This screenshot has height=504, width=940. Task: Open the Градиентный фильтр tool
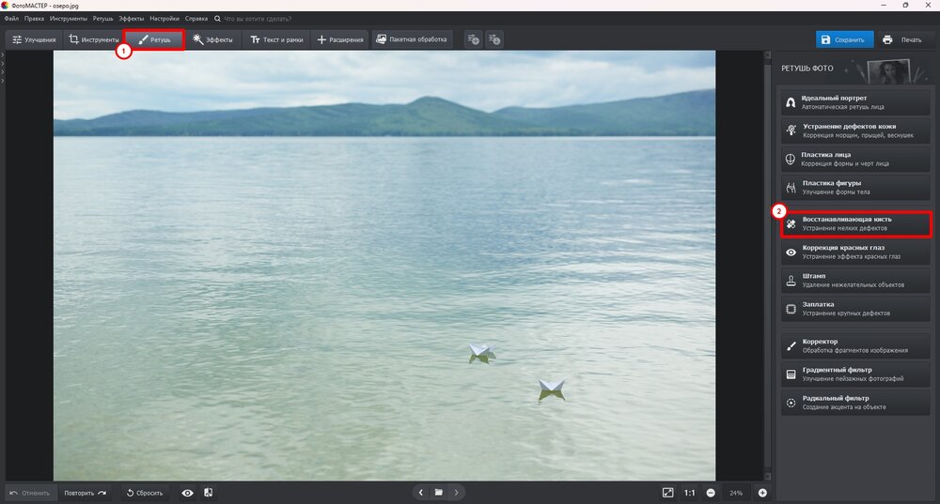(855, 374)
